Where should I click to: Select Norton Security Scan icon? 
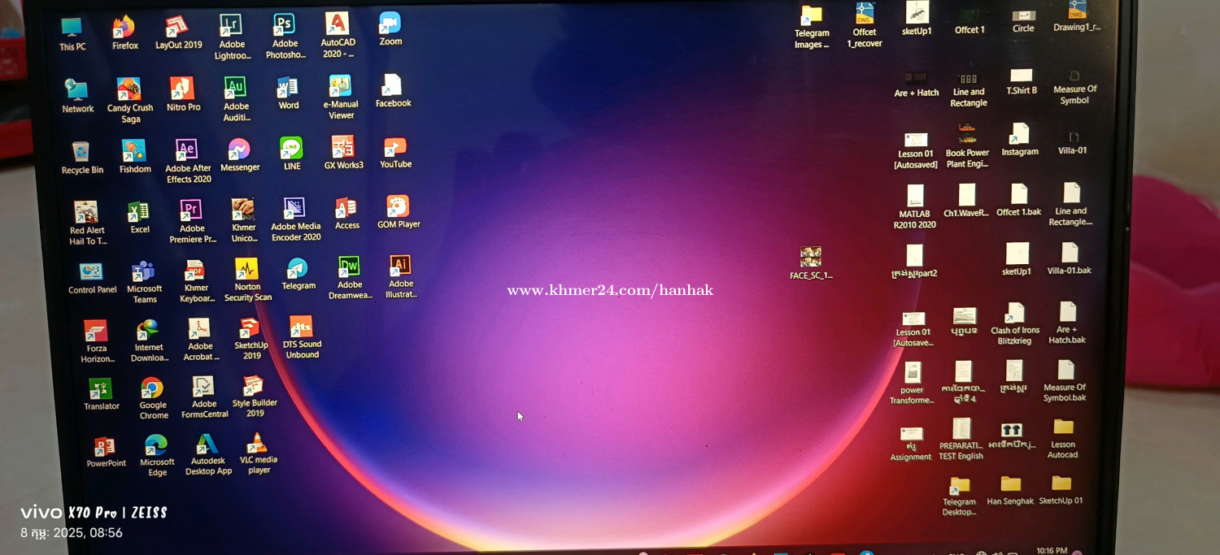click(247, 280)
